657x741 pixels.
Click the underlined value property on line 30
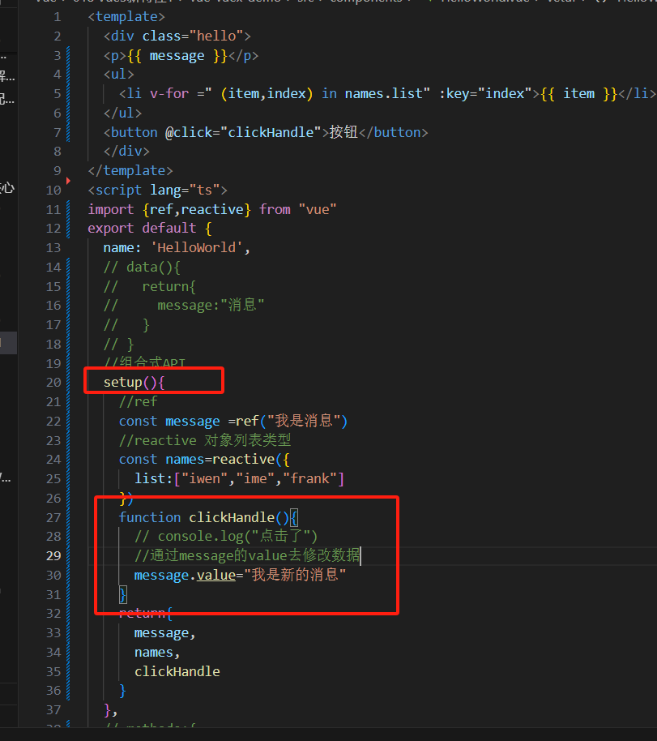215,576
